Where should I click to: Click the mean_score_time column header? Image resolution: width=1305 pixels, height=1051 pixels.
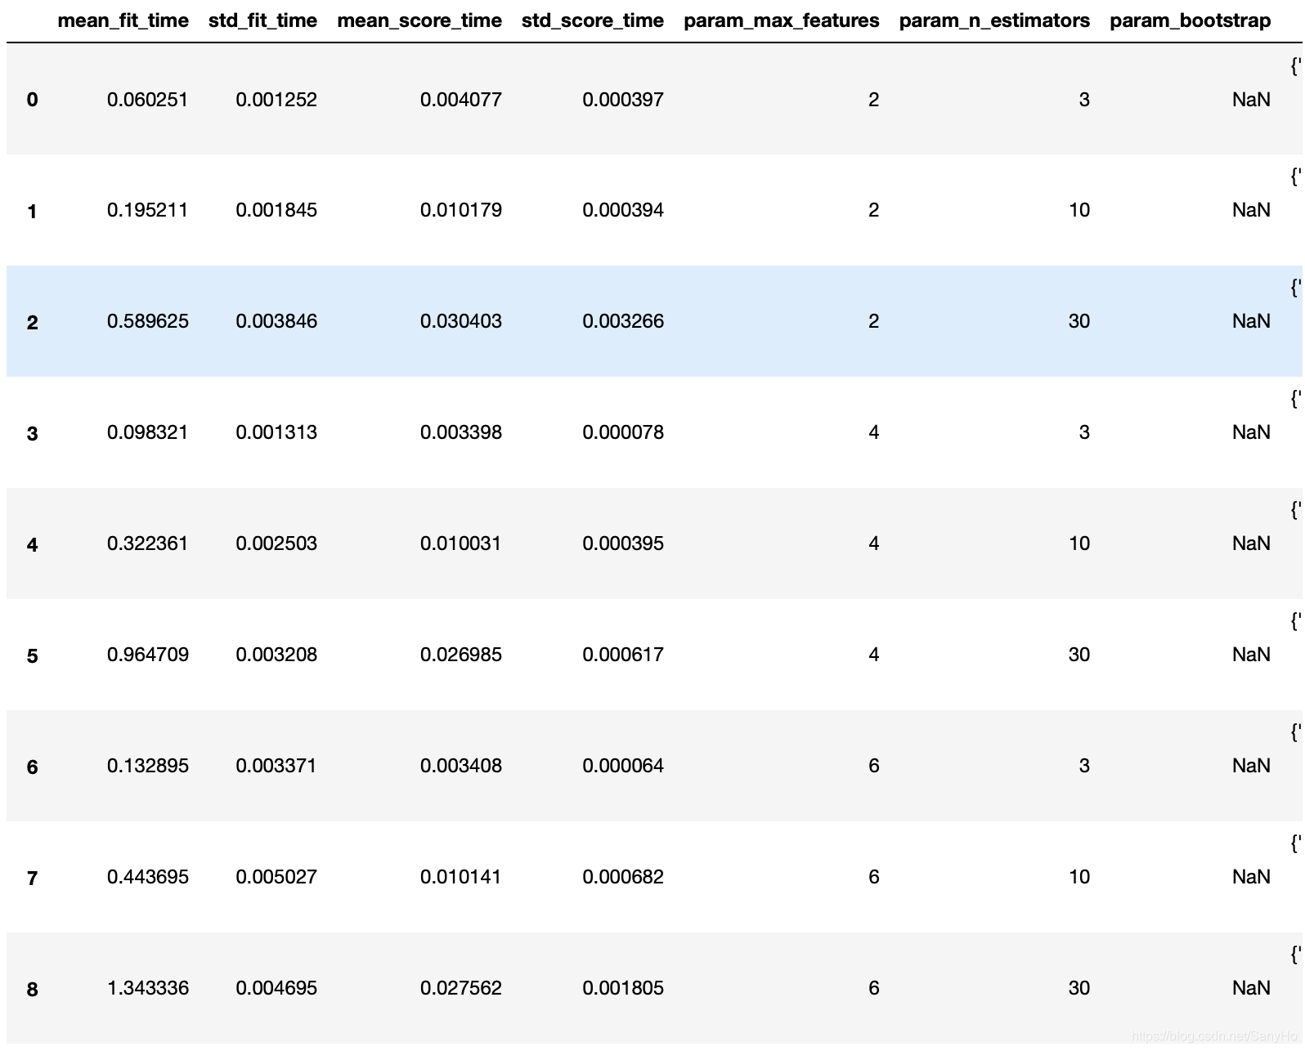pyautogui.click(x=419, y=20)
